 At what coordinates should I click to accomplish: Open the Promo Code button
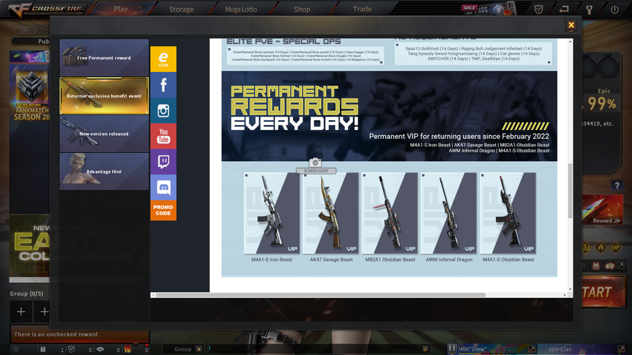[x=164, y=210]
